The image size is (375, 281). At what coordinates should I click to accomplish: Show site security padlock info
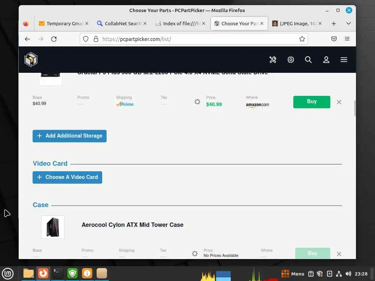coord(96,39)
